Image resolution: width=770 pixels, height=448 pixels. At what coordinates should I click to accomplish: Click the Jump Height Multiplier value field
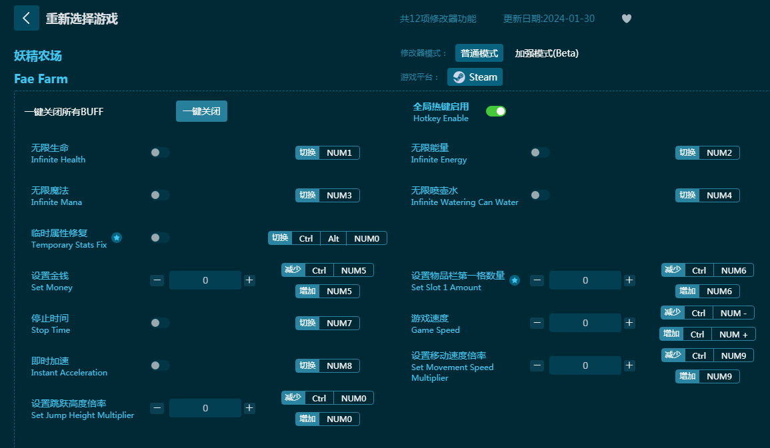pyautogui.click(x=205, y=408)
